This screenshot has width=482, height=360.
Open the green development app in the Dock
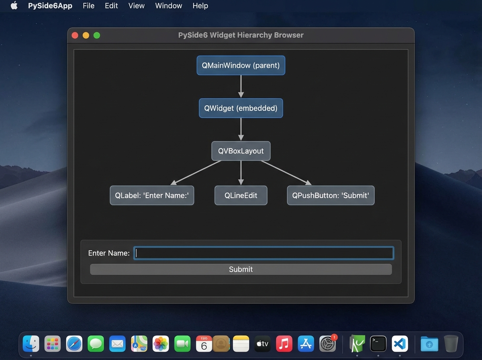click(356, 344)
